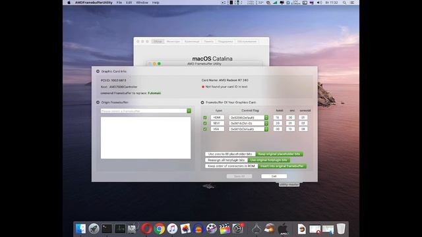Open Spotlight search in menu bar
Image resolution: width=422 pixels, height=237 pixels.
click(x=344, y=3)
